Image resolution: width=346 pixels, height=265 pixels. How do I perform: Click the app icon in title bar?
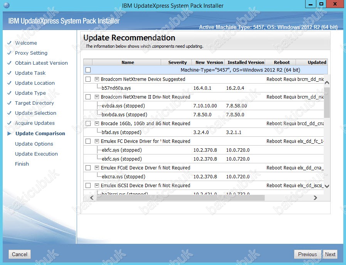pos(7,5)
